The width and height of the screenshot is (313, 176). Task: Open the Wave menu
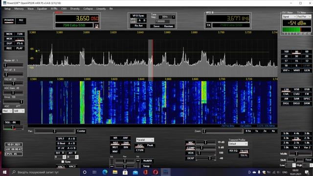[x=30, y=9]
